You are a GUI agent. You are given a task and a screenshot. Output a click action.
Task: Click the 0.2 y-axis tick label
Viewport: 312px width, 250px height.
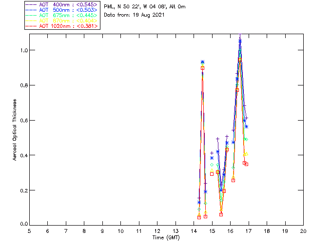pyautogui.click(x=24, y=190)
